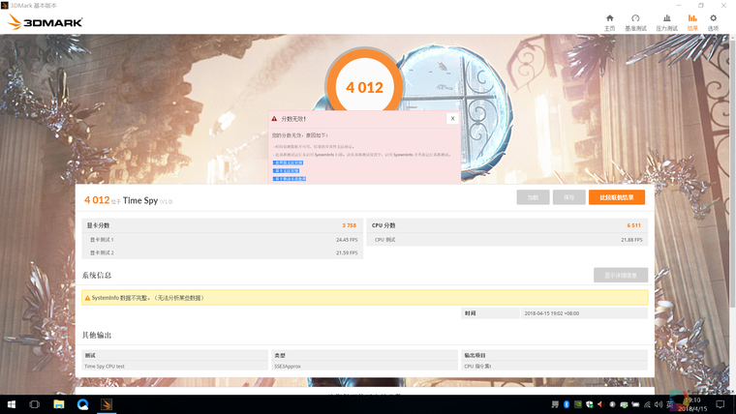Open the first blue link in warning popup
736x414 pixels.
[288, 163]
